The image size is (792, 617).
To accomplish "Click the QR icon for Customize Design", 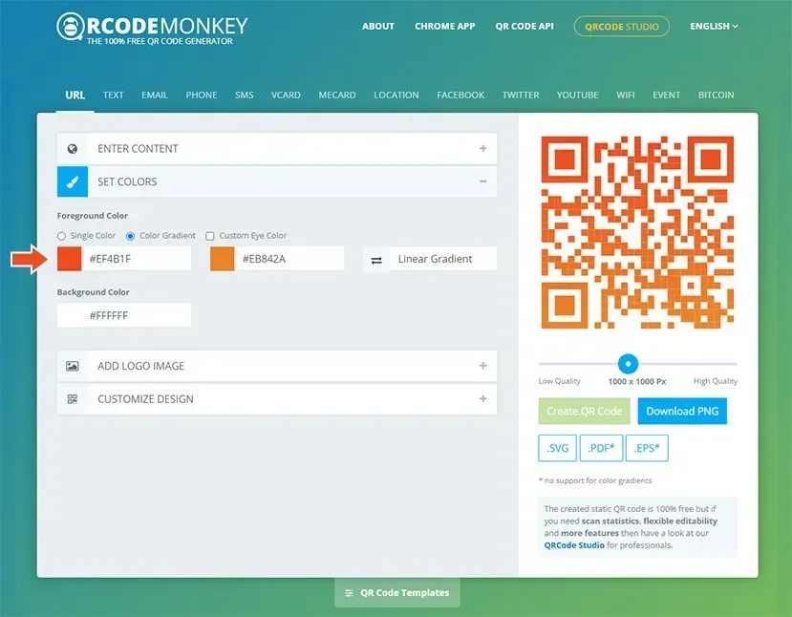I will 73,399.
